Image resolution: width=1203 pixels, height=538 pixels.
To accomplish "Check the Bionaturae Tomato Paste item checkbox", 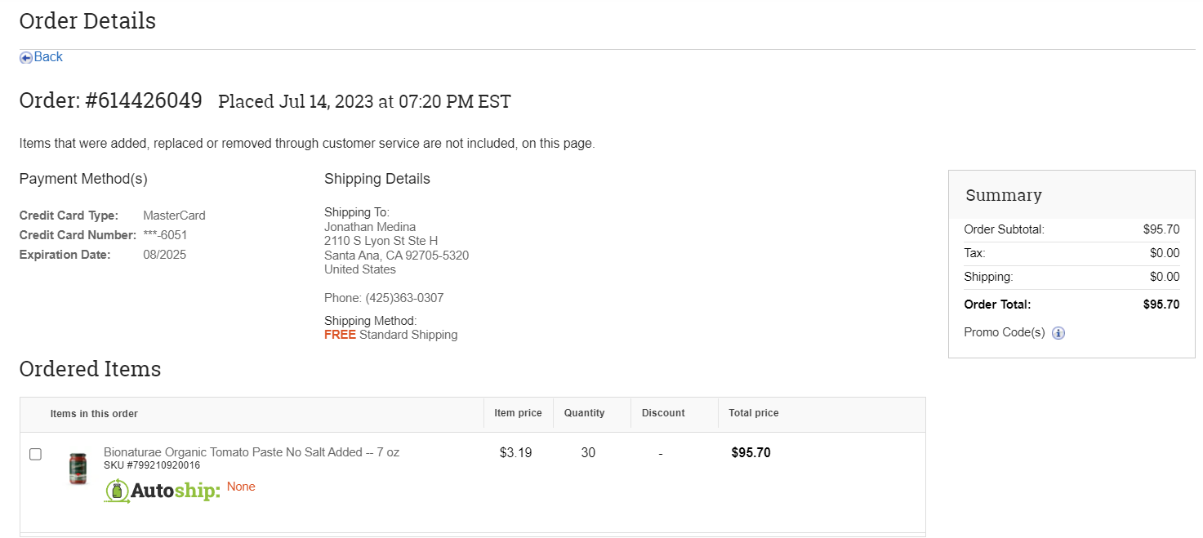I will [35, 454].
